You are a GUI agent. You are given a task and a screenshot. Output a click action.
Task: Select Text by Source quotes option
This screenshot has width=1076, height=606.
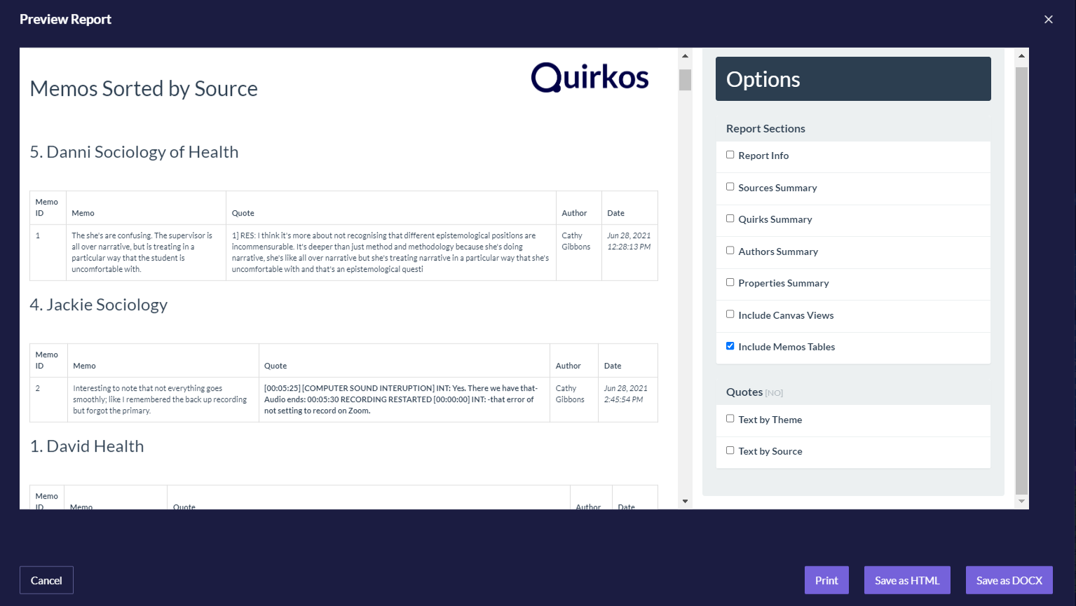pos(730,450)
